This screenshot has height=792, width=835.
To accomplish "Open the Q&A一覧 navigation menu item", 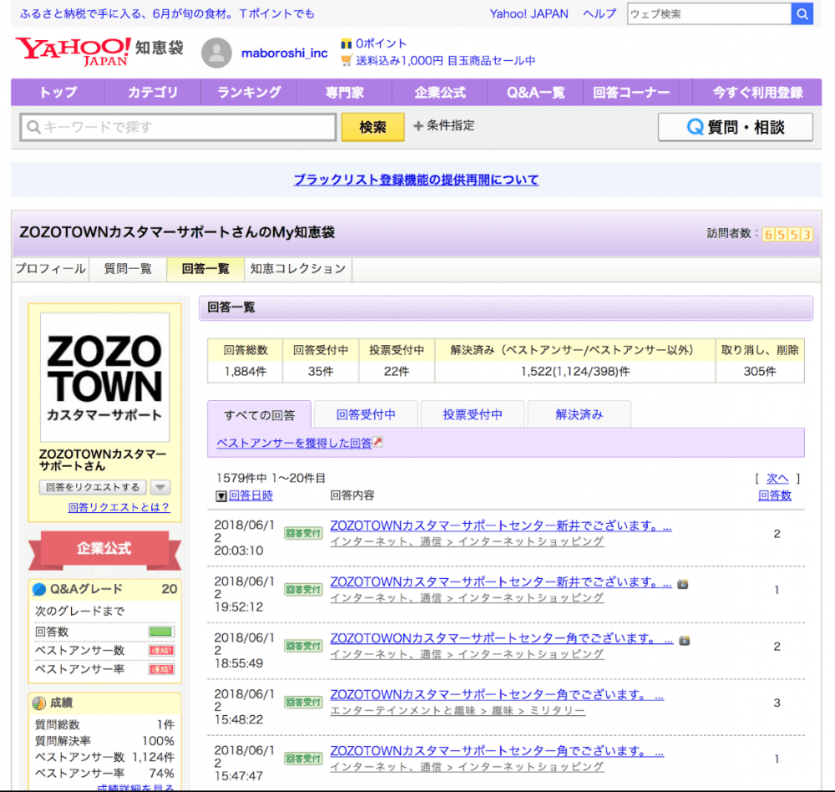I will 535,92.
